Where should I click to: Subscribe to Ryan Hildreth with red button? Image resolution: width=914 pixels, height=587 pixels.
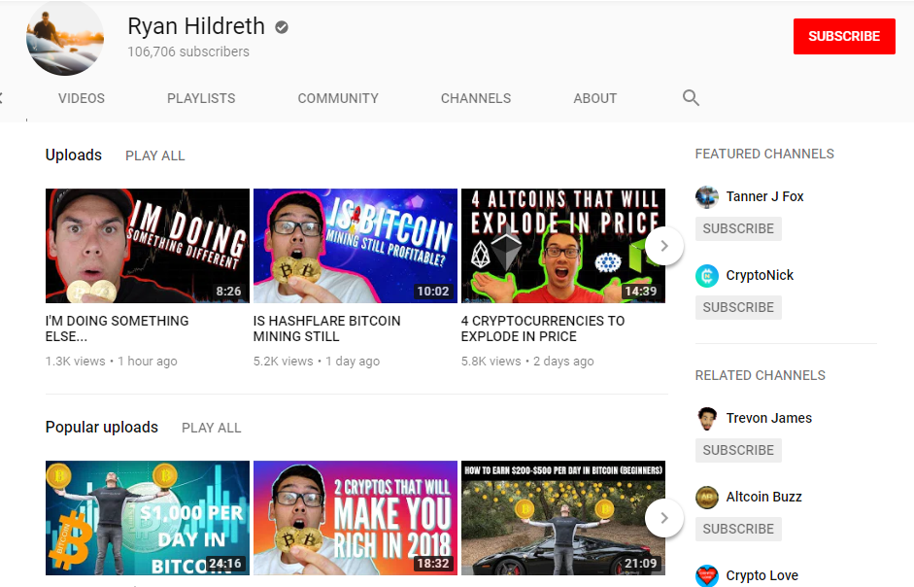(844, 36)
